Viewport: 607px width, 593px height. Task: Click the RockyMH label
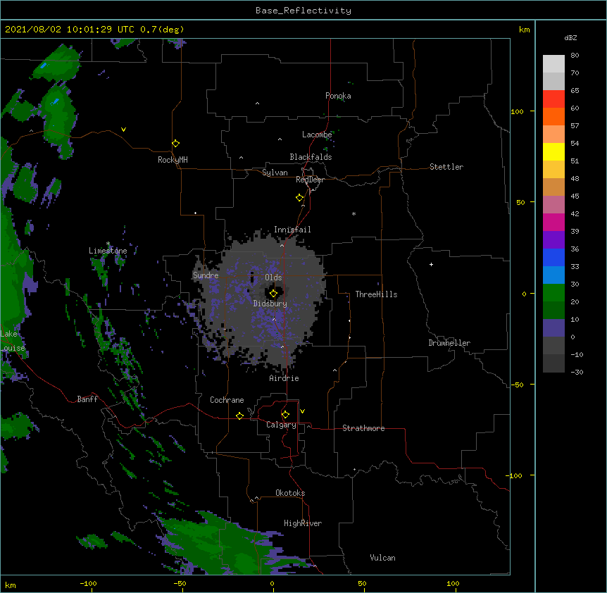click(173, 160)
